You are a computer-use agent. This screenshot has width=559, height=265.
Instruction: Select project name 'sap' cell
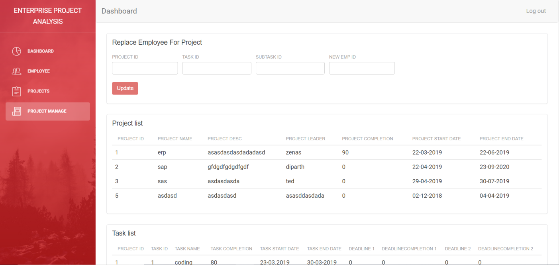163,167
